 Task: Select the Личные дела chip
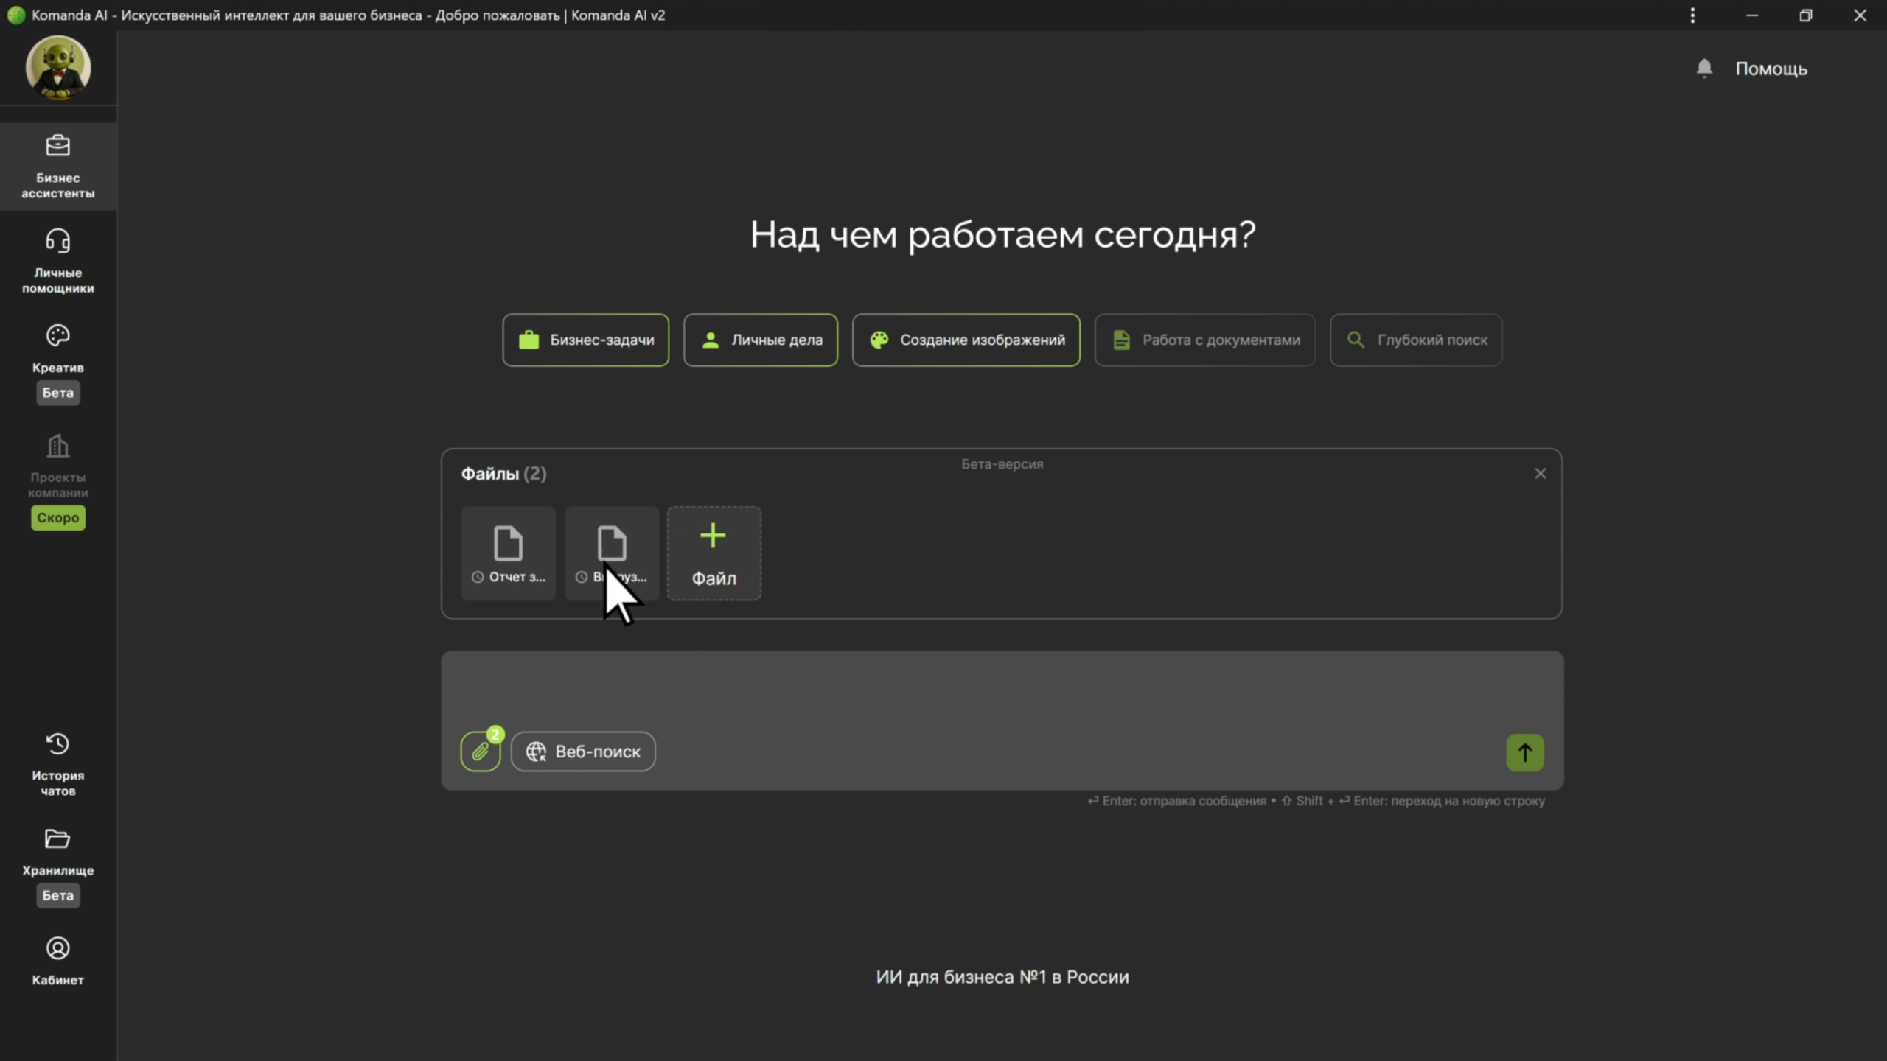click(761, 340)
